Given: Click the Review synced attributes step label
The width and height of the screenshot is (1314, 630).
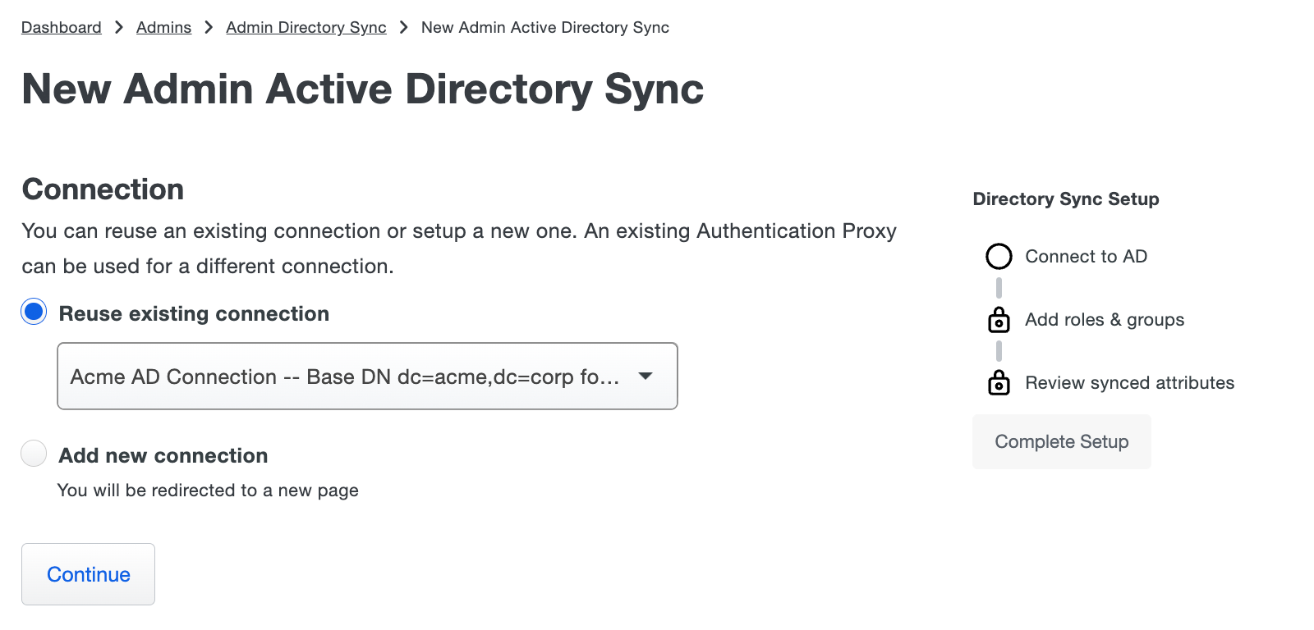Looking at the screenshot, I should coord(1128,382).
